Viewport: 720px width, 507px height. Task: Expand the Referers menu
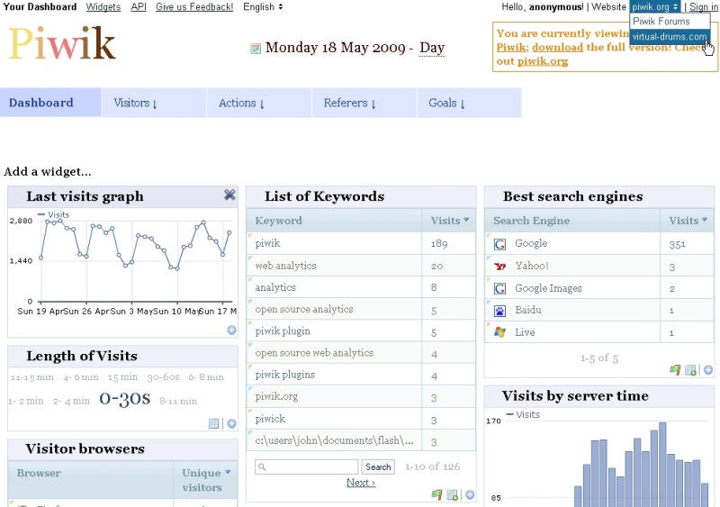pos(364,103)
